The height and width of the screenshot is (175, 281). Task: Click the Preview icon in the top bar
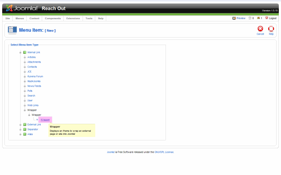[x=234, y=18]
